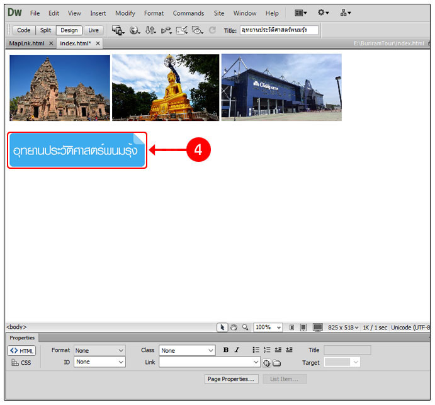Click the Browse for File folder icon
The height and width of the screenshot is (405, 435).
click(x=276, y=363)
